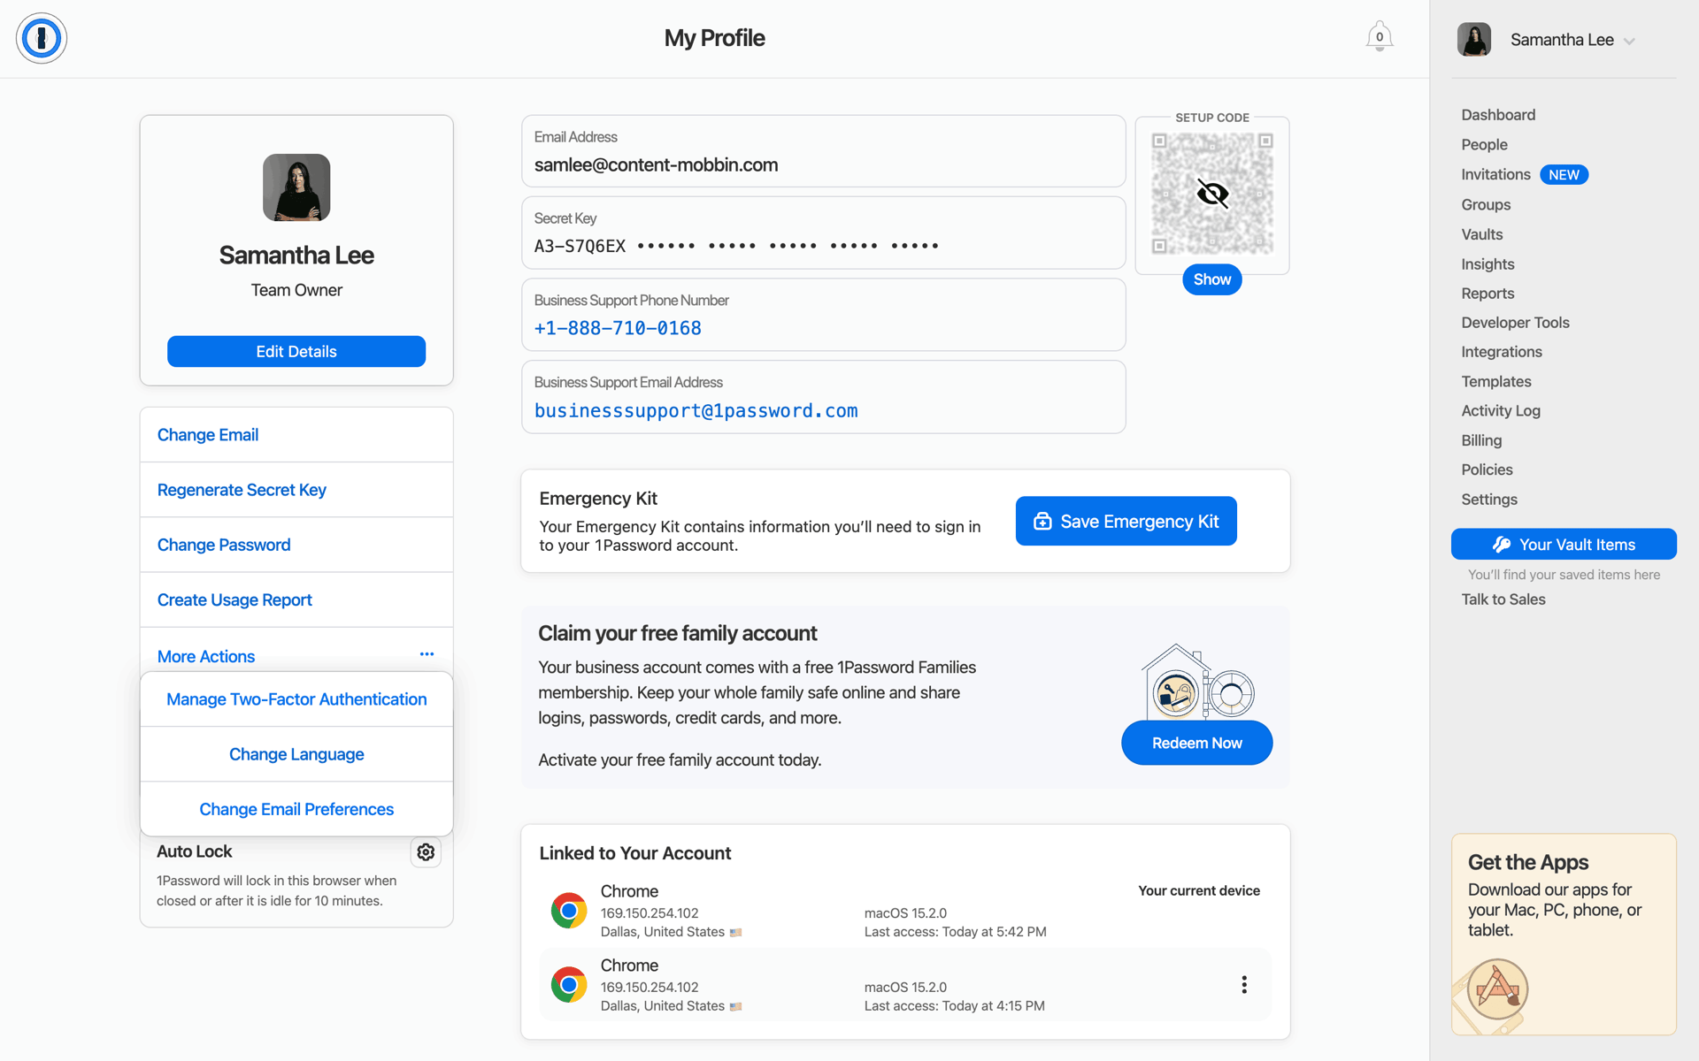
Task: Click Chrome icon of current device
Action: 569,910
